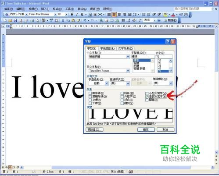Click the numbered list icon
Screen dimensions: 219x176
(144, 14)
